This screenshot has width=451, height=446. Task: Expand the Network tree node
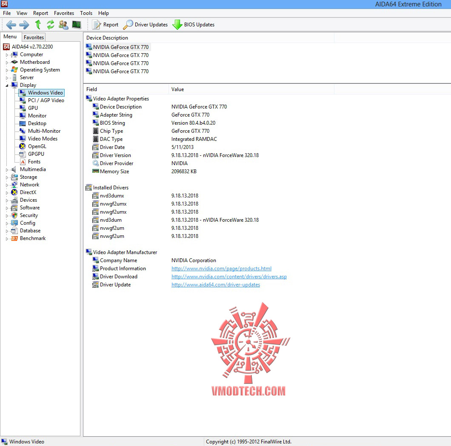7,185
